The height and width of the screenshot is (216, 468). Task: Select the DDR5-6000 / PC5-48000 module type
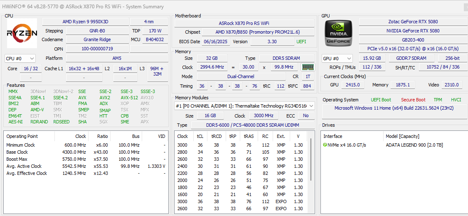[253, 125]
